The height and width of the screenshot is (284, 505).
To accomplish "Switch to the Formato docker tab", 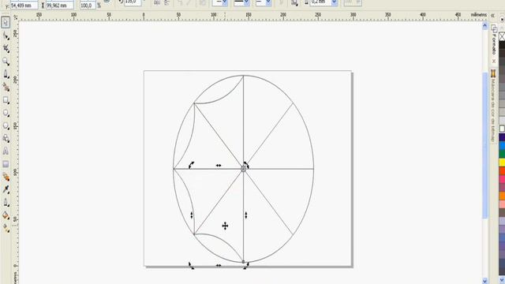I will pos(494,44).
